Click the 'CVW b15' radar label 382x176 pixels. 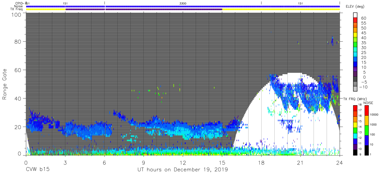(x=38, y=170)
